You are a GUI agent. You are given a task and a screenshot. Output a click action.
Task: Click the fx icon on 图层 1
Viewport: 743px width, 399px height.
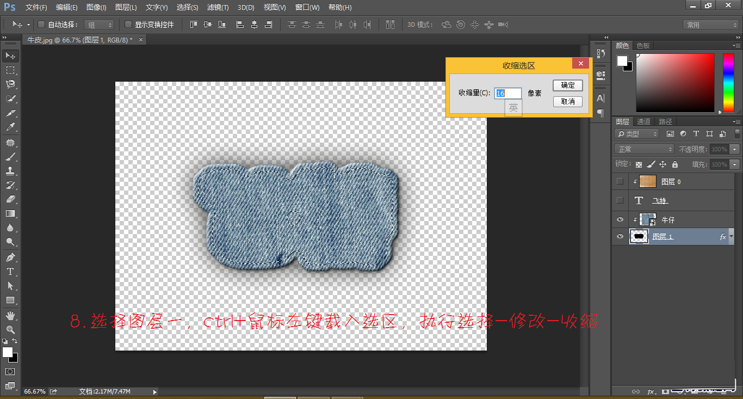[723, 236]
